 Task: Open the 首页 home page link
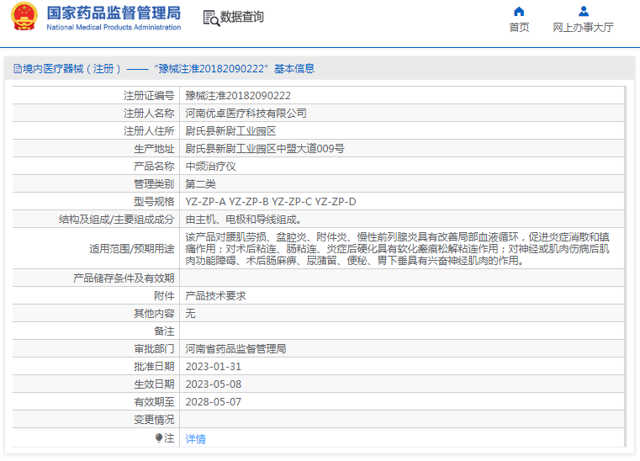click(519, 27)
